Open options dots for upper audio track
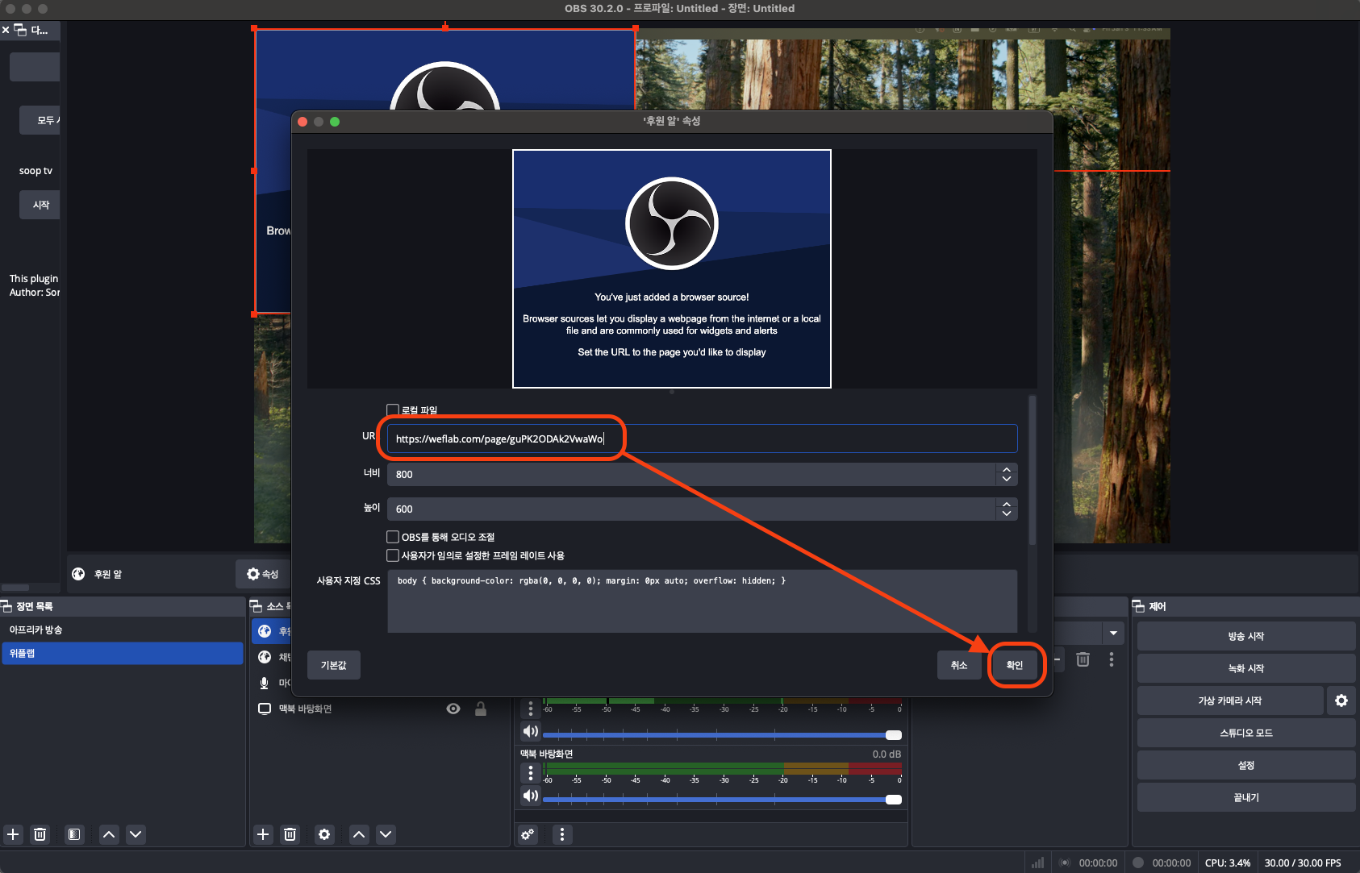Screen dimensions: 1360x873 (x=530, y=709)
